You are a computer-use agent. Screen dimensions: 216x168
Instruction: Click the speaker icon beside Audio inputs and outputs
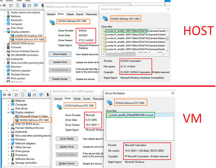coord(8,12)
